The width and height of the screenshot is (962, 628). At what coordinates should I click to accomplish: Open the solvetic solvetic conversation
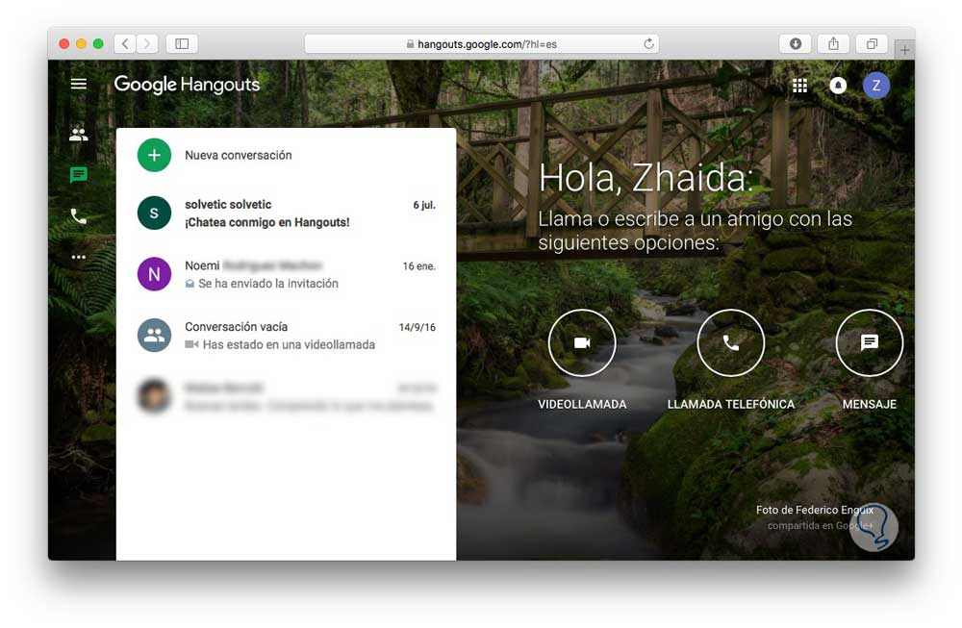point(286,213)
